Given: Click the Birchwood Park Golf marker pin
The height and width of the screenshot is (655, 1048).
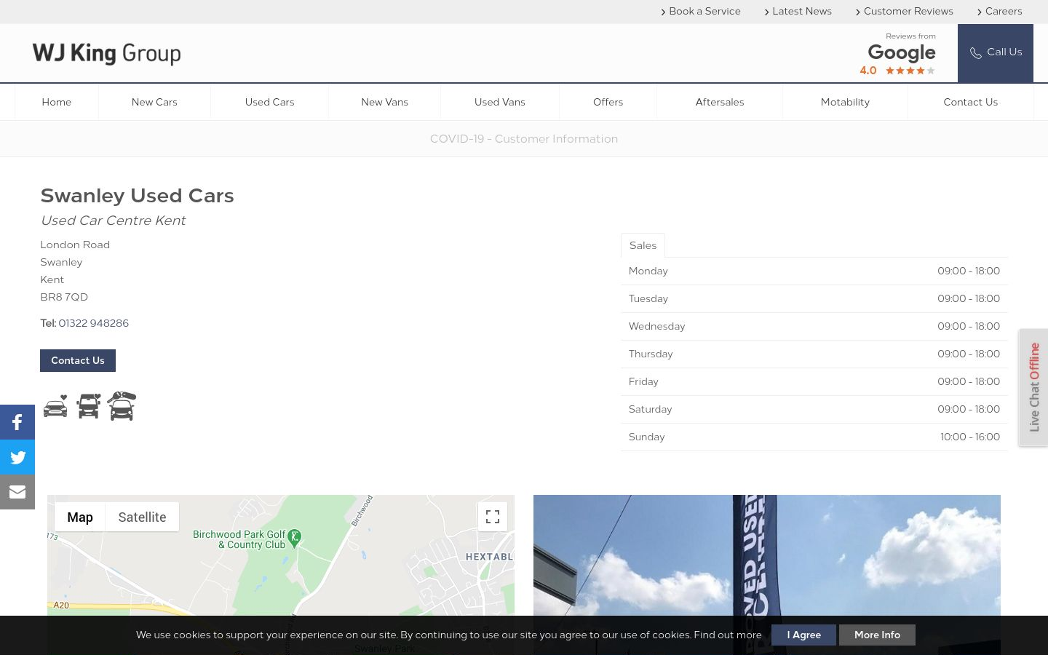Looking at the screenshot, I should tap(294, 538).
